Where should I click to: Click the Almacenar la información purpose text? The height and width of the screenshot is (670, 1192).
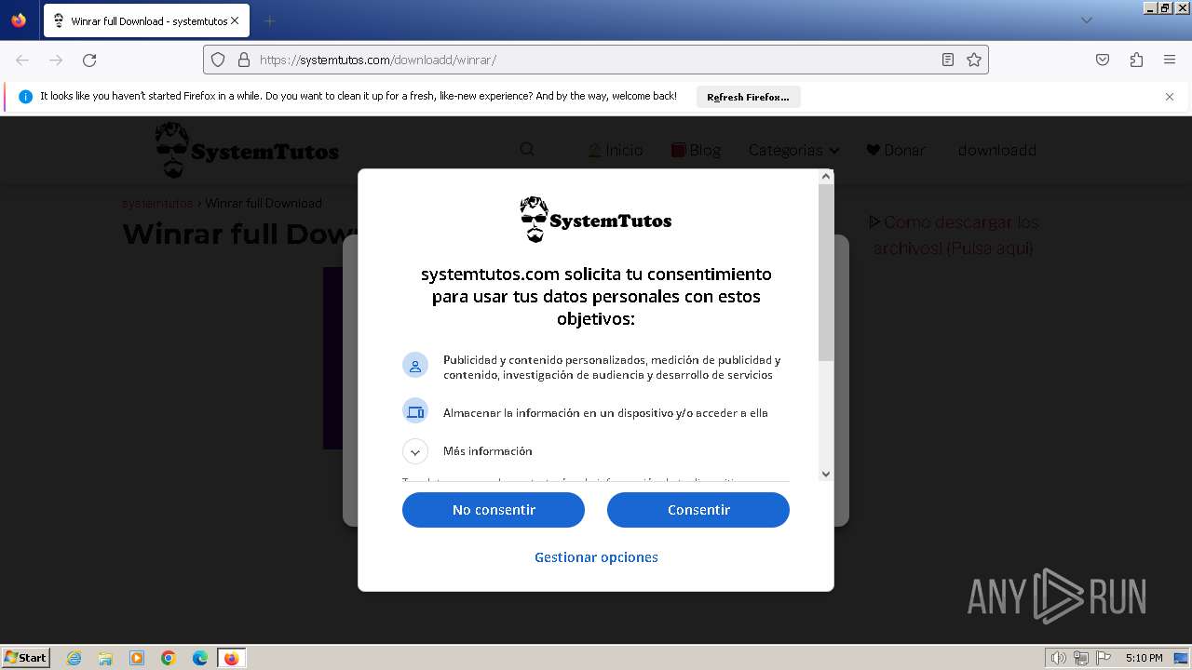(x=605, y=412)
